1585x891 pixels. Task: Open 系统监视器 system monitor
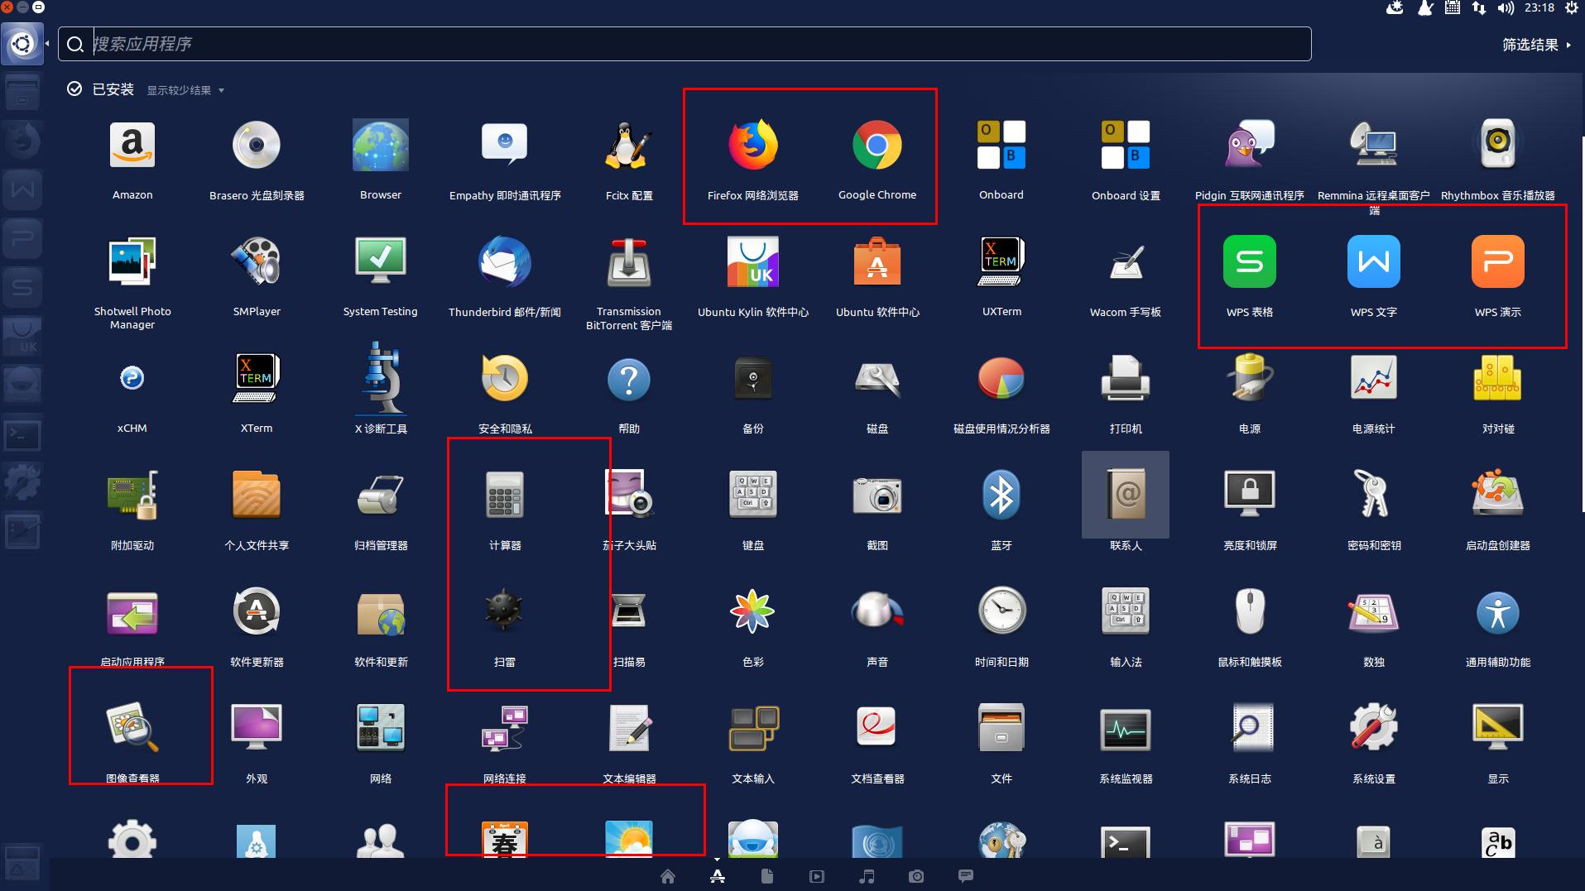point(1126,729)
